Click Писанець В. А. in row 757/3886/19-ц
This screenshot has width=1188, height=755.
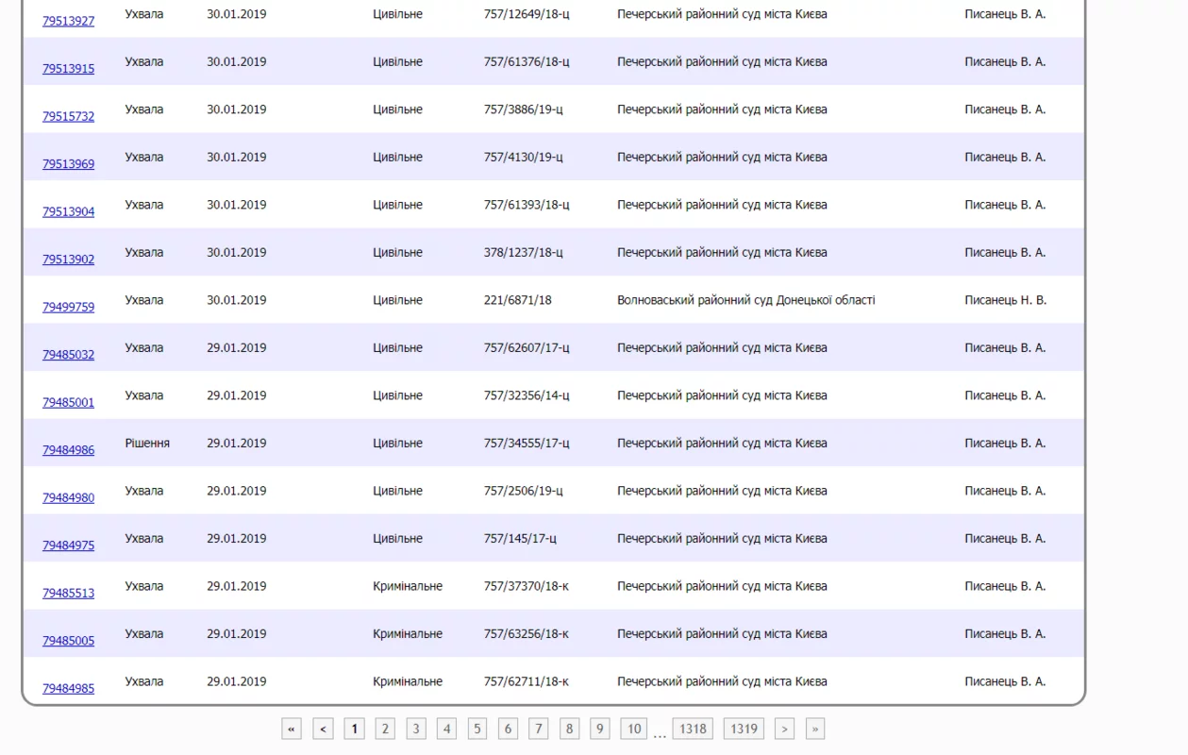coord(1005,109)
